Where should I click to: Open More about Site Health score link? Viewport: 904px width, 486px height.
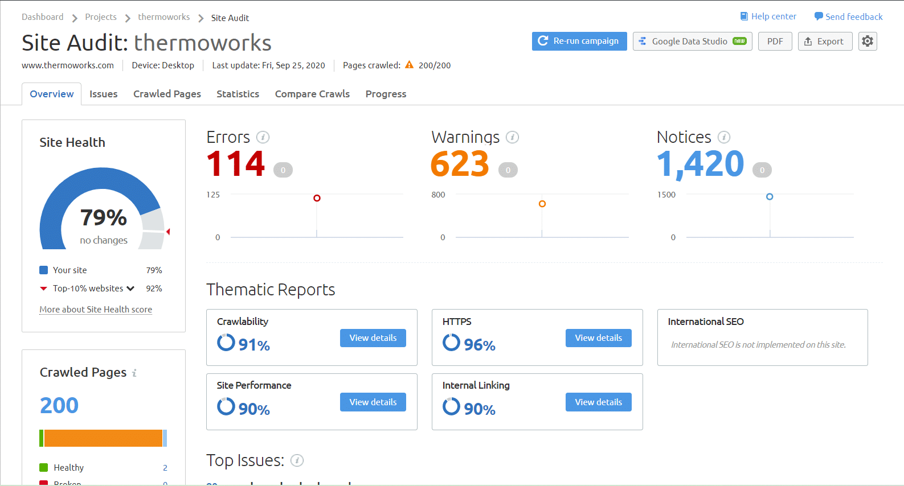point(96,310)
